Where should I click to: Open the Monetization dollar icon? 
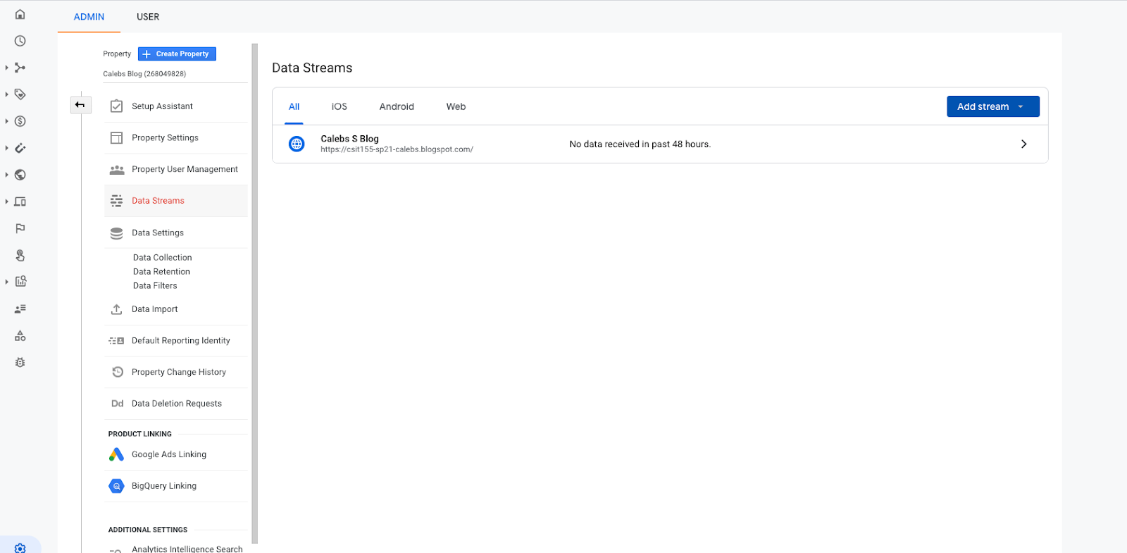pyautogui.click(x=20, y=121)
